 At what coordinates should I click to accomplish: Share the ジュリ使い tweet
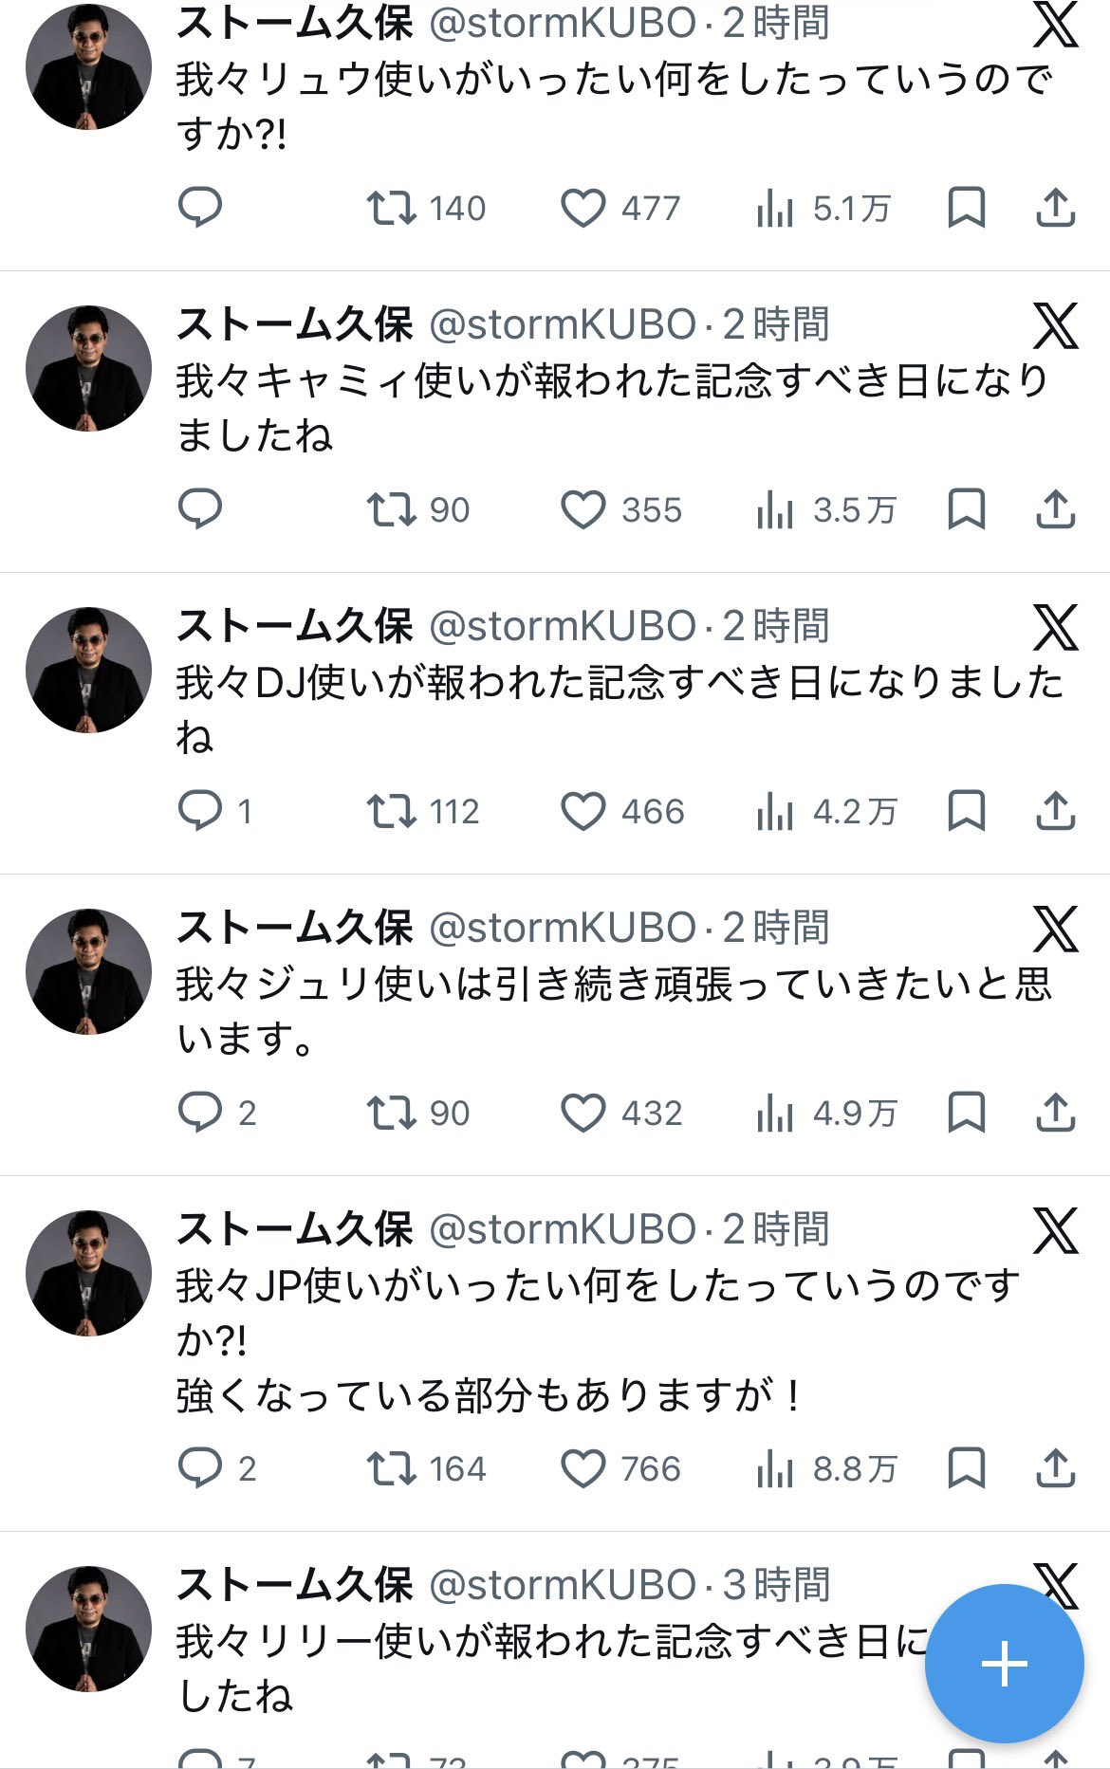point(1055,1113)
